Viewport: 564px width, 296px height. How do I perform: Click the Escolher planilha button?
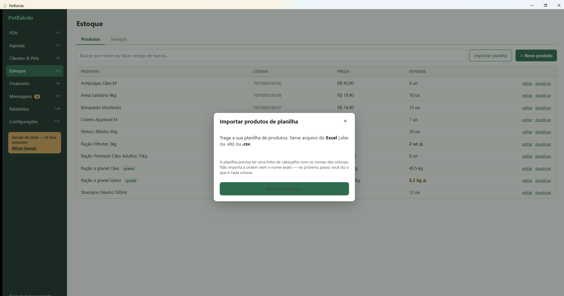click(284, 189)
